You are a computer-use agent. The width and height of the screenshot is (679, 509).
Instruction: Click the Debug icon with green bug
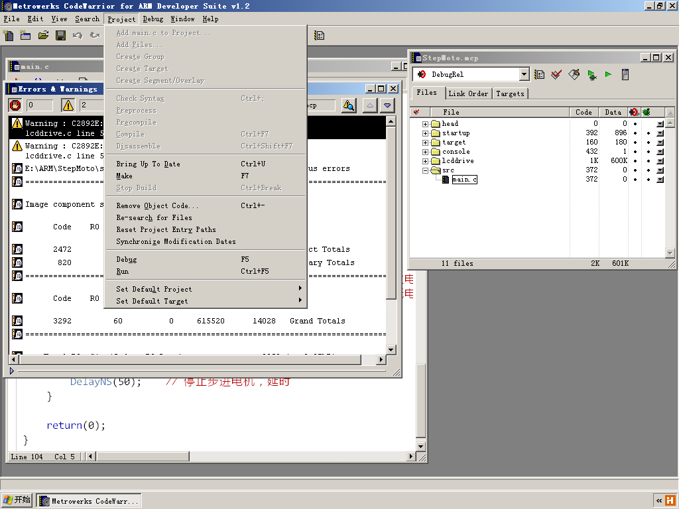591,75
